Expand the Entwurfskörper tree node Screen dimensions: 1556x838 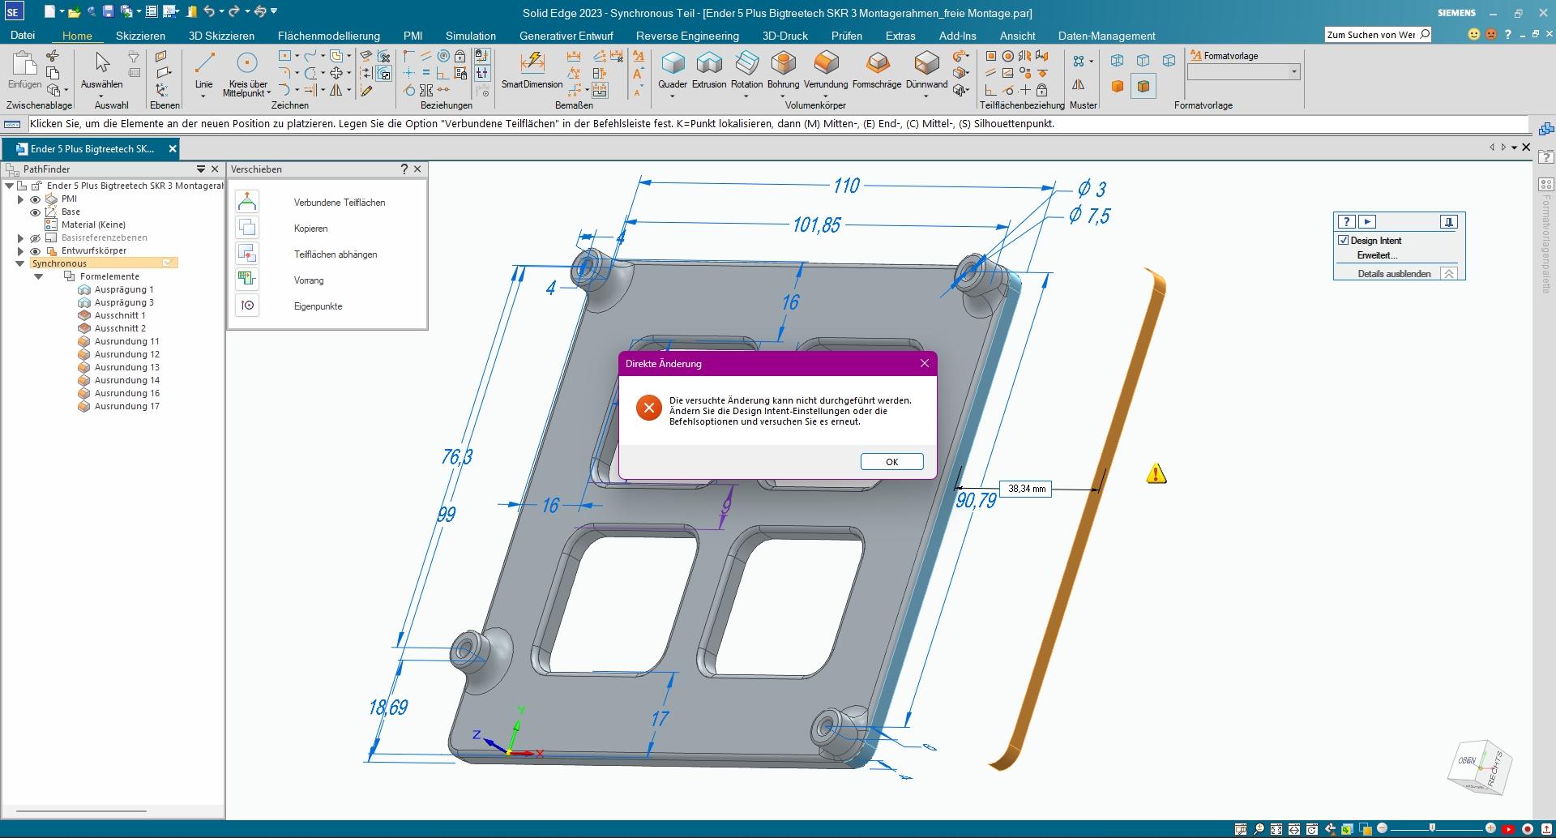click(20, 250)
